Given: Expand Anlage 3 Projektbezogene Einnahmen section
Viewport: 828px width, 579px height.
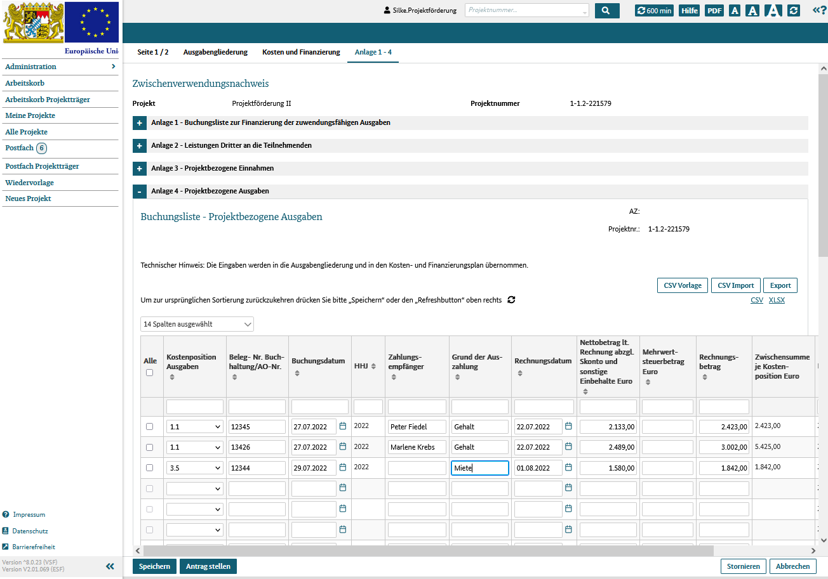Looking at the screenshot, I should click(139, 168).
